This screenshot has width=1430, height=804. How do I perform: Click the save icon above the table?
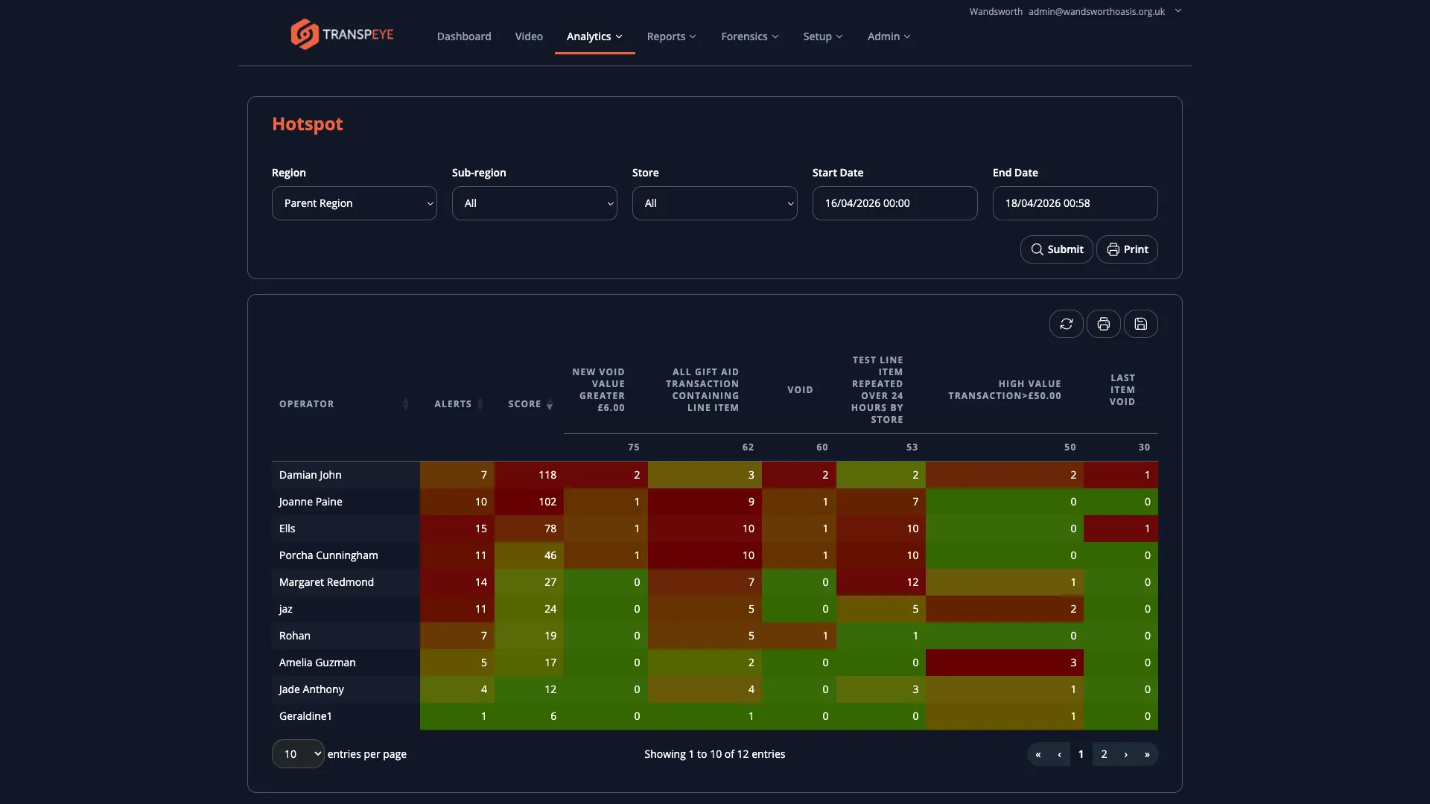click(1141, 324)
